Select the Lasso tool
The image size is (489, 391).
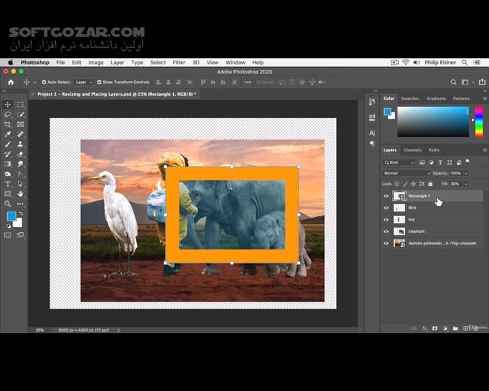coord(8,115)
